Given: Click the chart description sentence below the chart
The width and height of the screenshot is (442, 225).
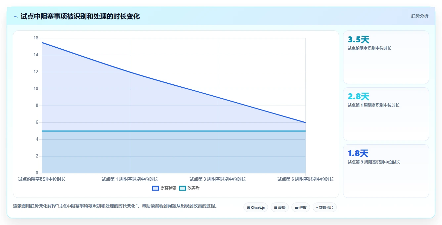Looking at the screenshot, I should point(115,206).
